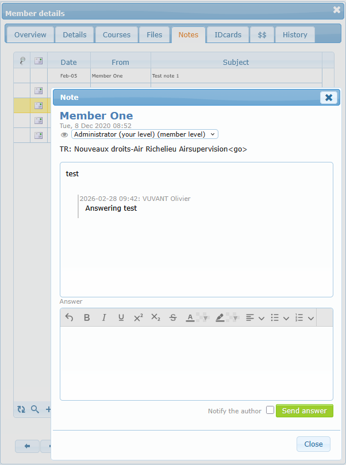
Task: Expand the numbered list options dropdown
Action: coord(311,318)
